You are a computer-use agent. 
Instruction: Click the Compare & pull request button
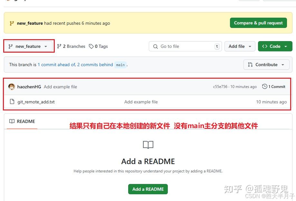258,23
